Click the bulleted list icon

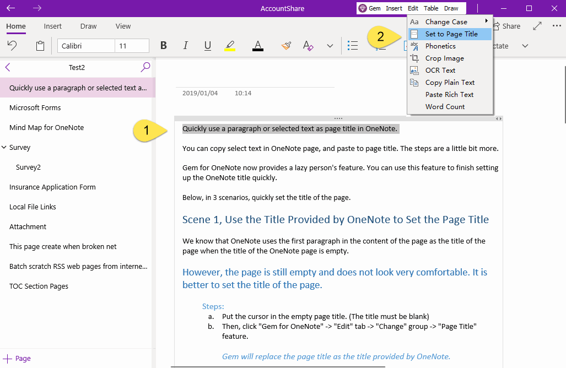[352, 46]
